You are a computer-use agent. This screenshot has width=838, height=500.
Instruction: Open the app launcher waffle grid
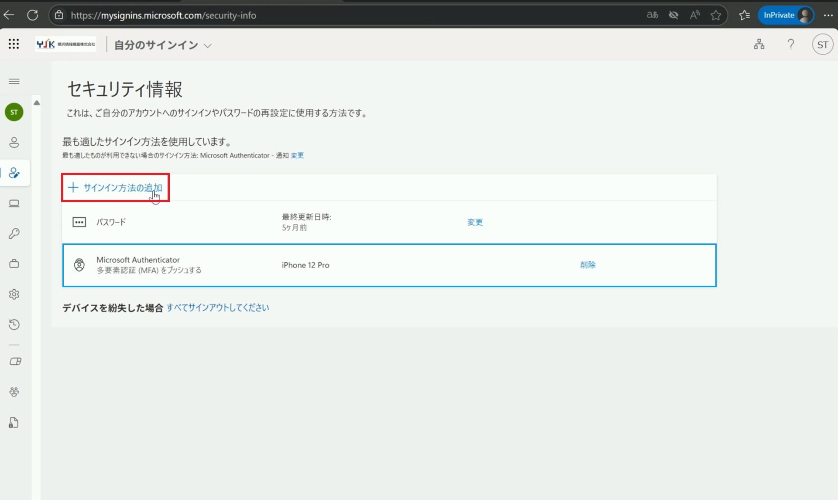click(14, 44)
